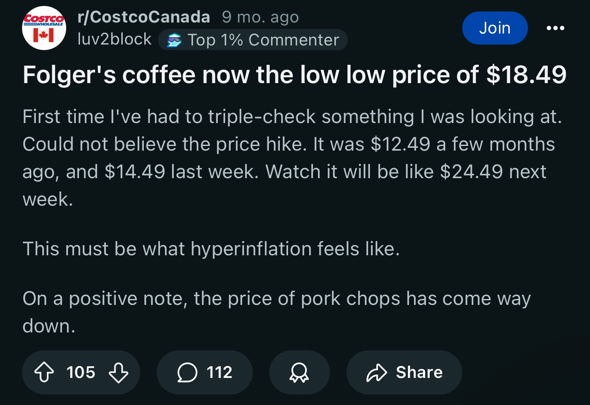Downvote the Folger's coffee post

point(118,372)
